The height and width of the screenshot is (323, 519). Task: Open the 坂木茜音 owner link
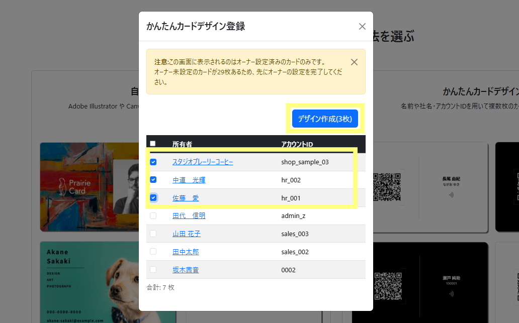(186, 270)
